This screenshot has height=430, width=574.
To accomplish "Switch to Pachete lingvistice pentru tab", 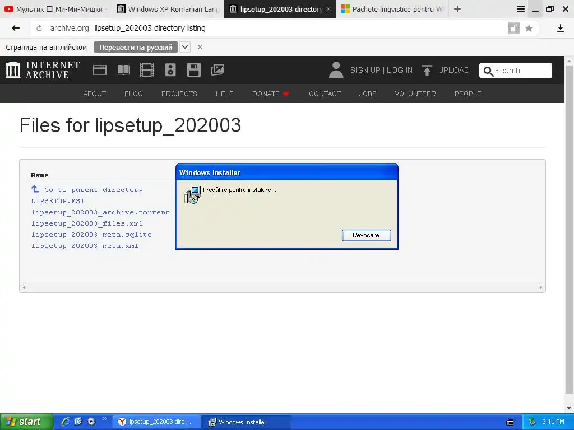I will tap(392, 9).
